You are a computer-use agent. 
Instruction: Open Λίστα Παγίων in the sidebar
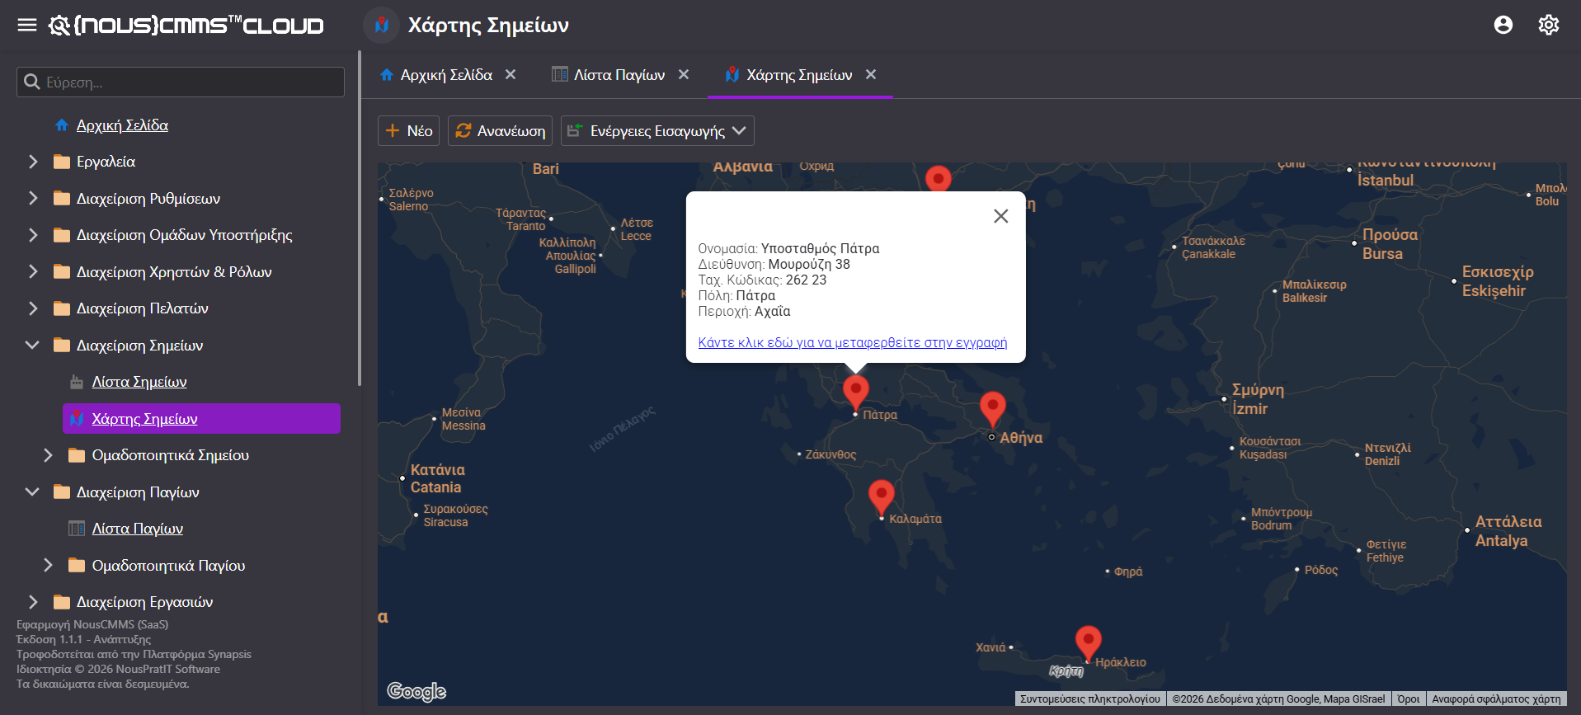pos(137,529)
